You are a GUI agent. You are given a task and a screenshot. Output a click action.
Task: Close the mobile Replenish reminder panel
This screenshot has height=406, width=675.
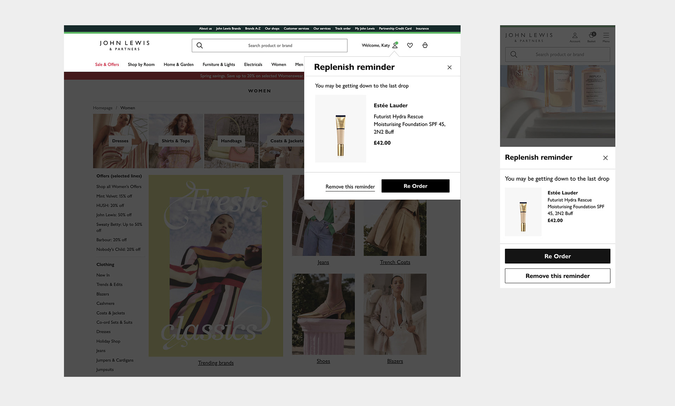(x=605, y=158)
